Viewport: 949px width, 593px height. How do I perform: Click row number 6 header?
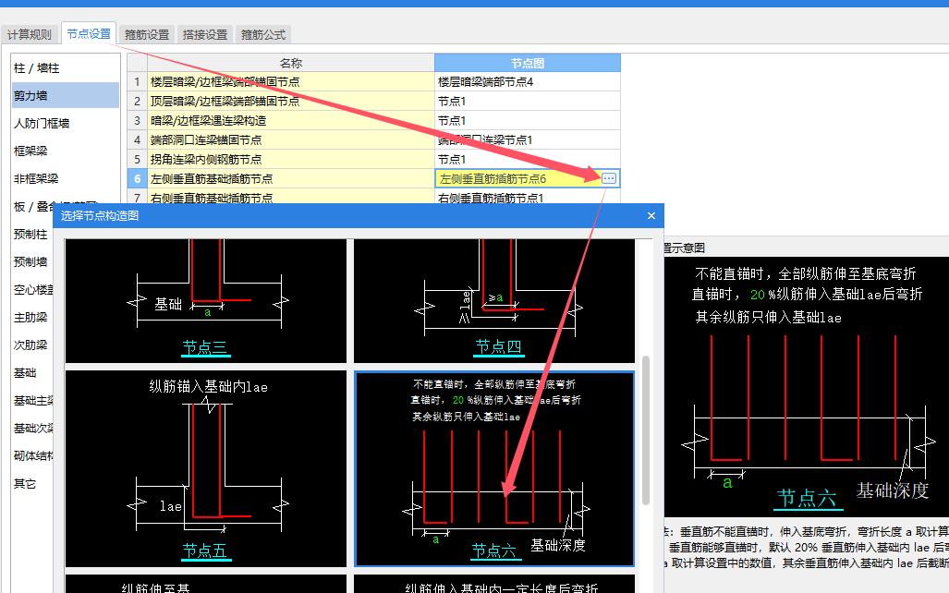138,178
